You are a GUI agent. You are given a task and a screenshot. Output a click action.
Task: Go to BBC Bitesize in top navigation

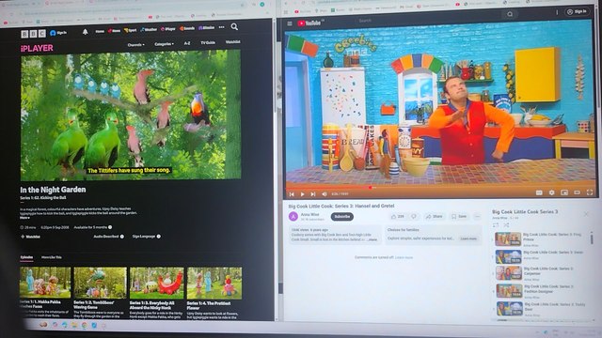click(206, 27)
